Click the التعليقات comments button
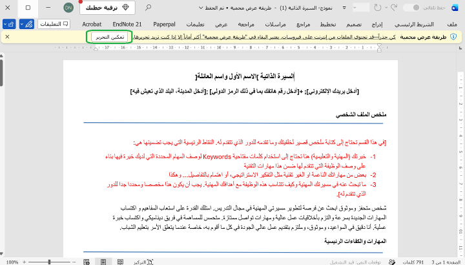 coord(54,24)
